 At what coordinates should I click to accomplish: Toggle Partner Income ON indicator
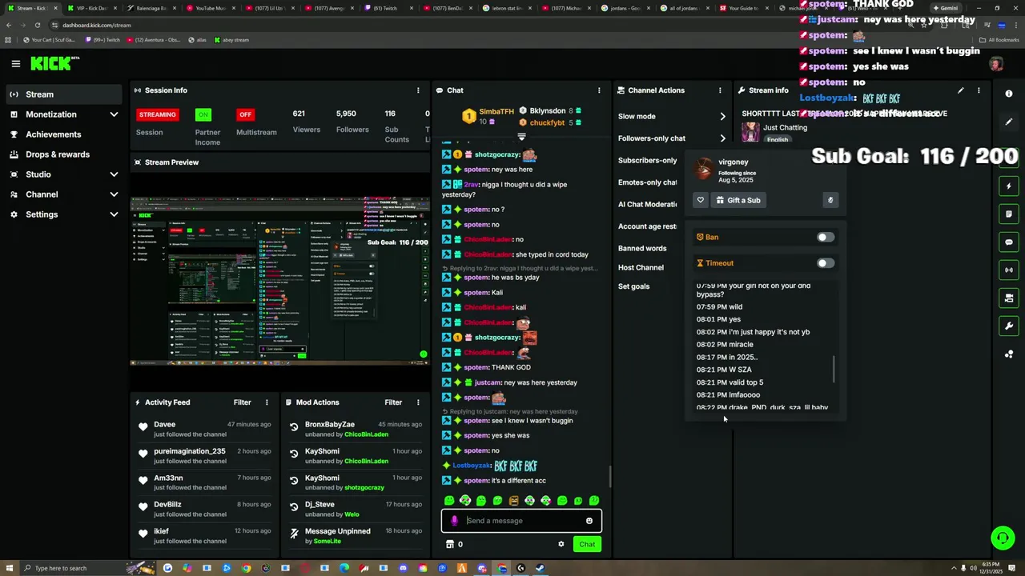[203, 114]
